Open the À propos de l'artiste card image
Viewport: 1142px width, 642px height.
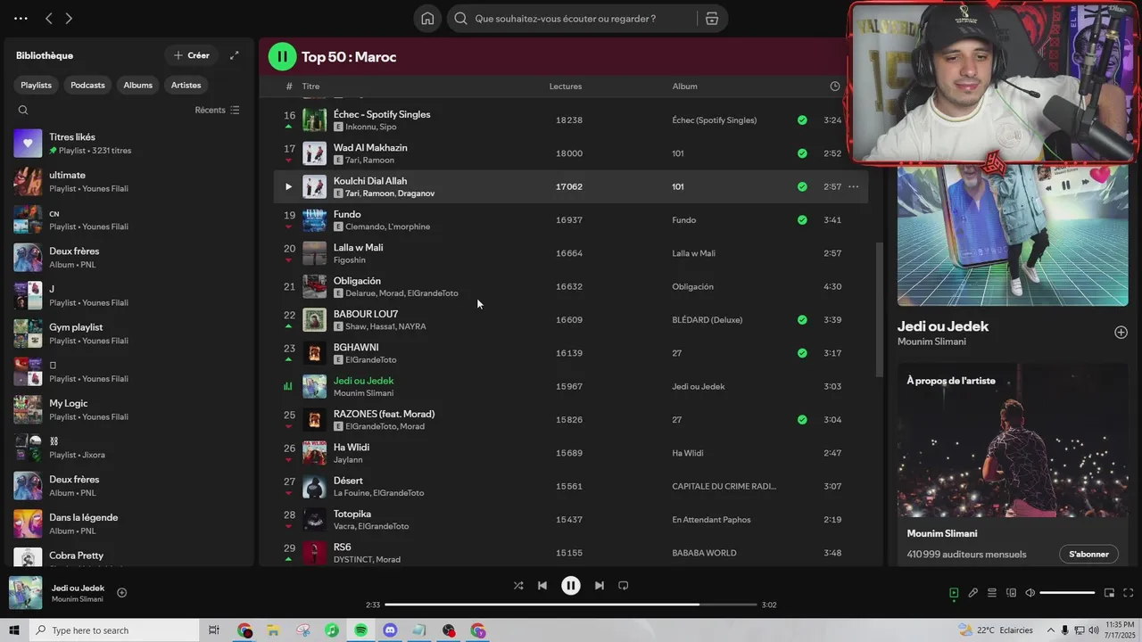[1013, 440]
